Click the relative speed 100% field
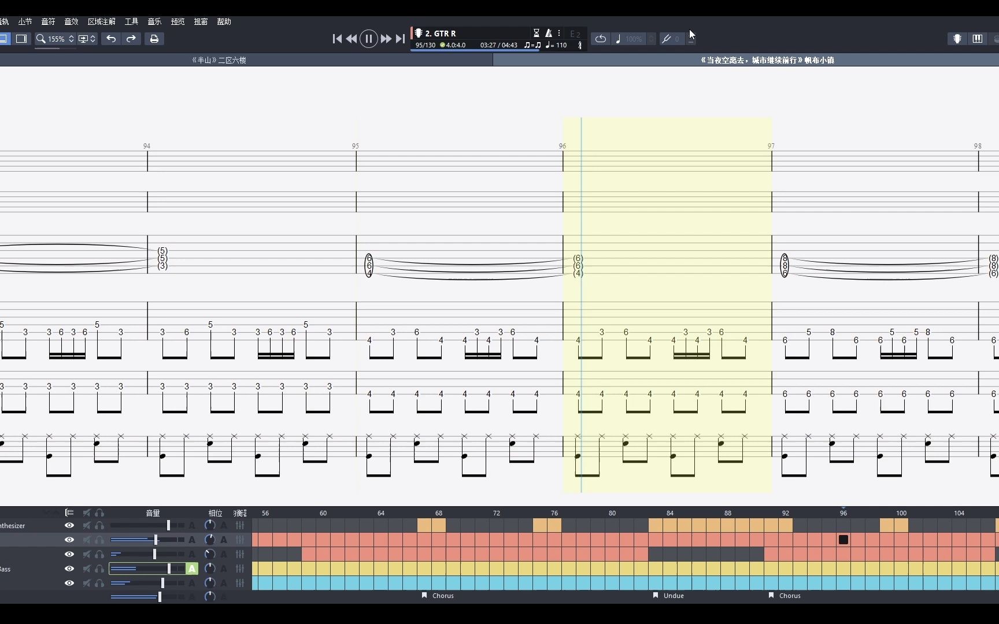The height and width of the screenshot is (624, 999). [x=634, y=39]
